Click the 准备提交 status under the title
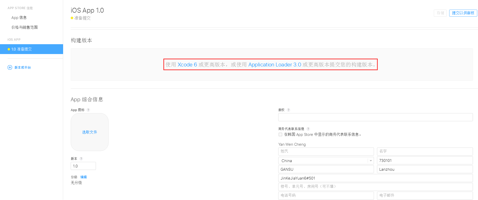478x200 pixels. pyautogui.click(x=82, y=18)
